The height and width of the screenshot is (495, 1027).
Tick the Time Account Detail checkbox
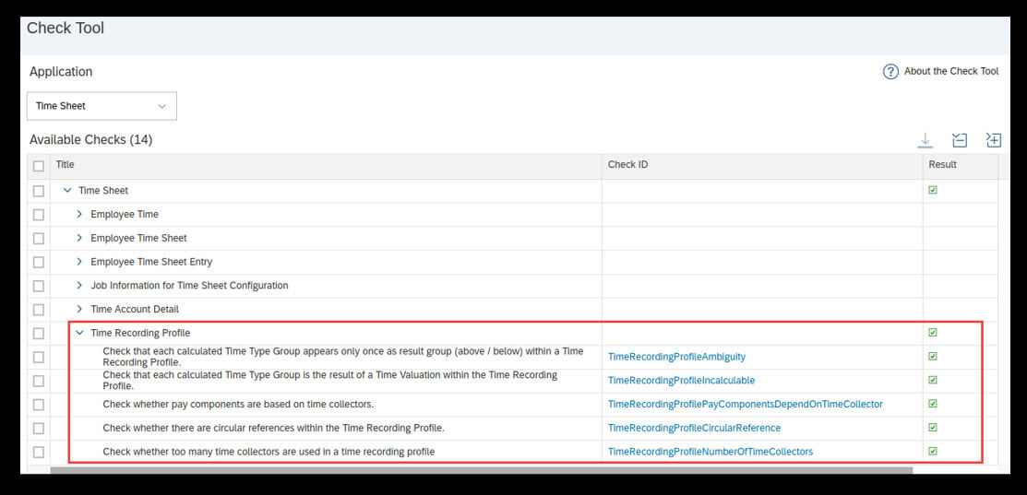[x=39, y=310]
